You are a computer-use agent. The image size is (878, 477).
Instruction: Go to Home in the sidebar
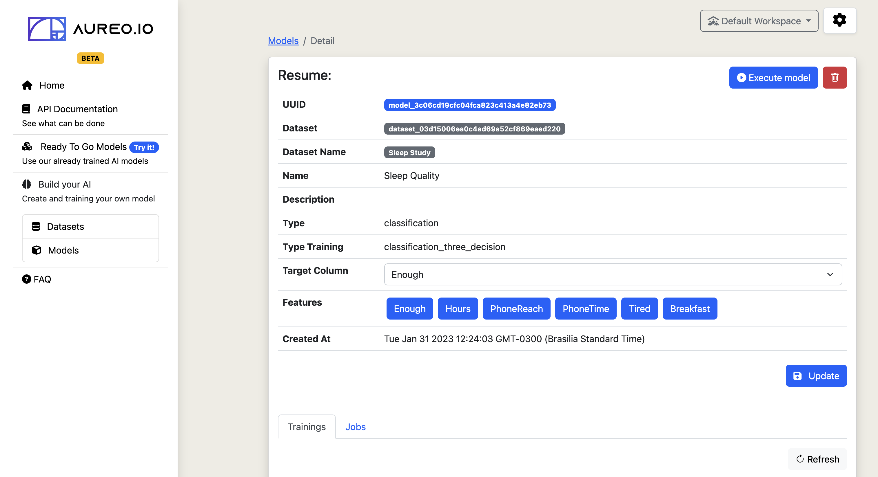pyautogui.click(x=52, y=85)
